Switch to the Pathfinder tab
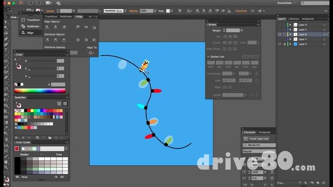Viewport: 333px width, 187px height. point(66,17)
